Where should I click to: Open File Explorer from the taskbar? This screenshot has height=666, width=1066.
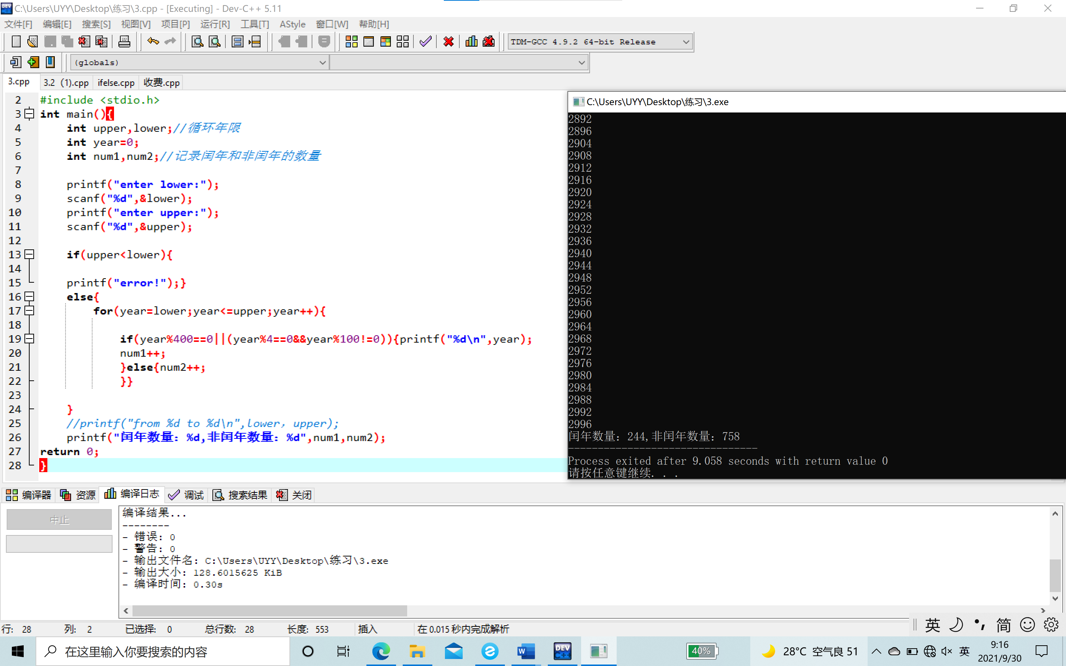click(x=417, y=651)
